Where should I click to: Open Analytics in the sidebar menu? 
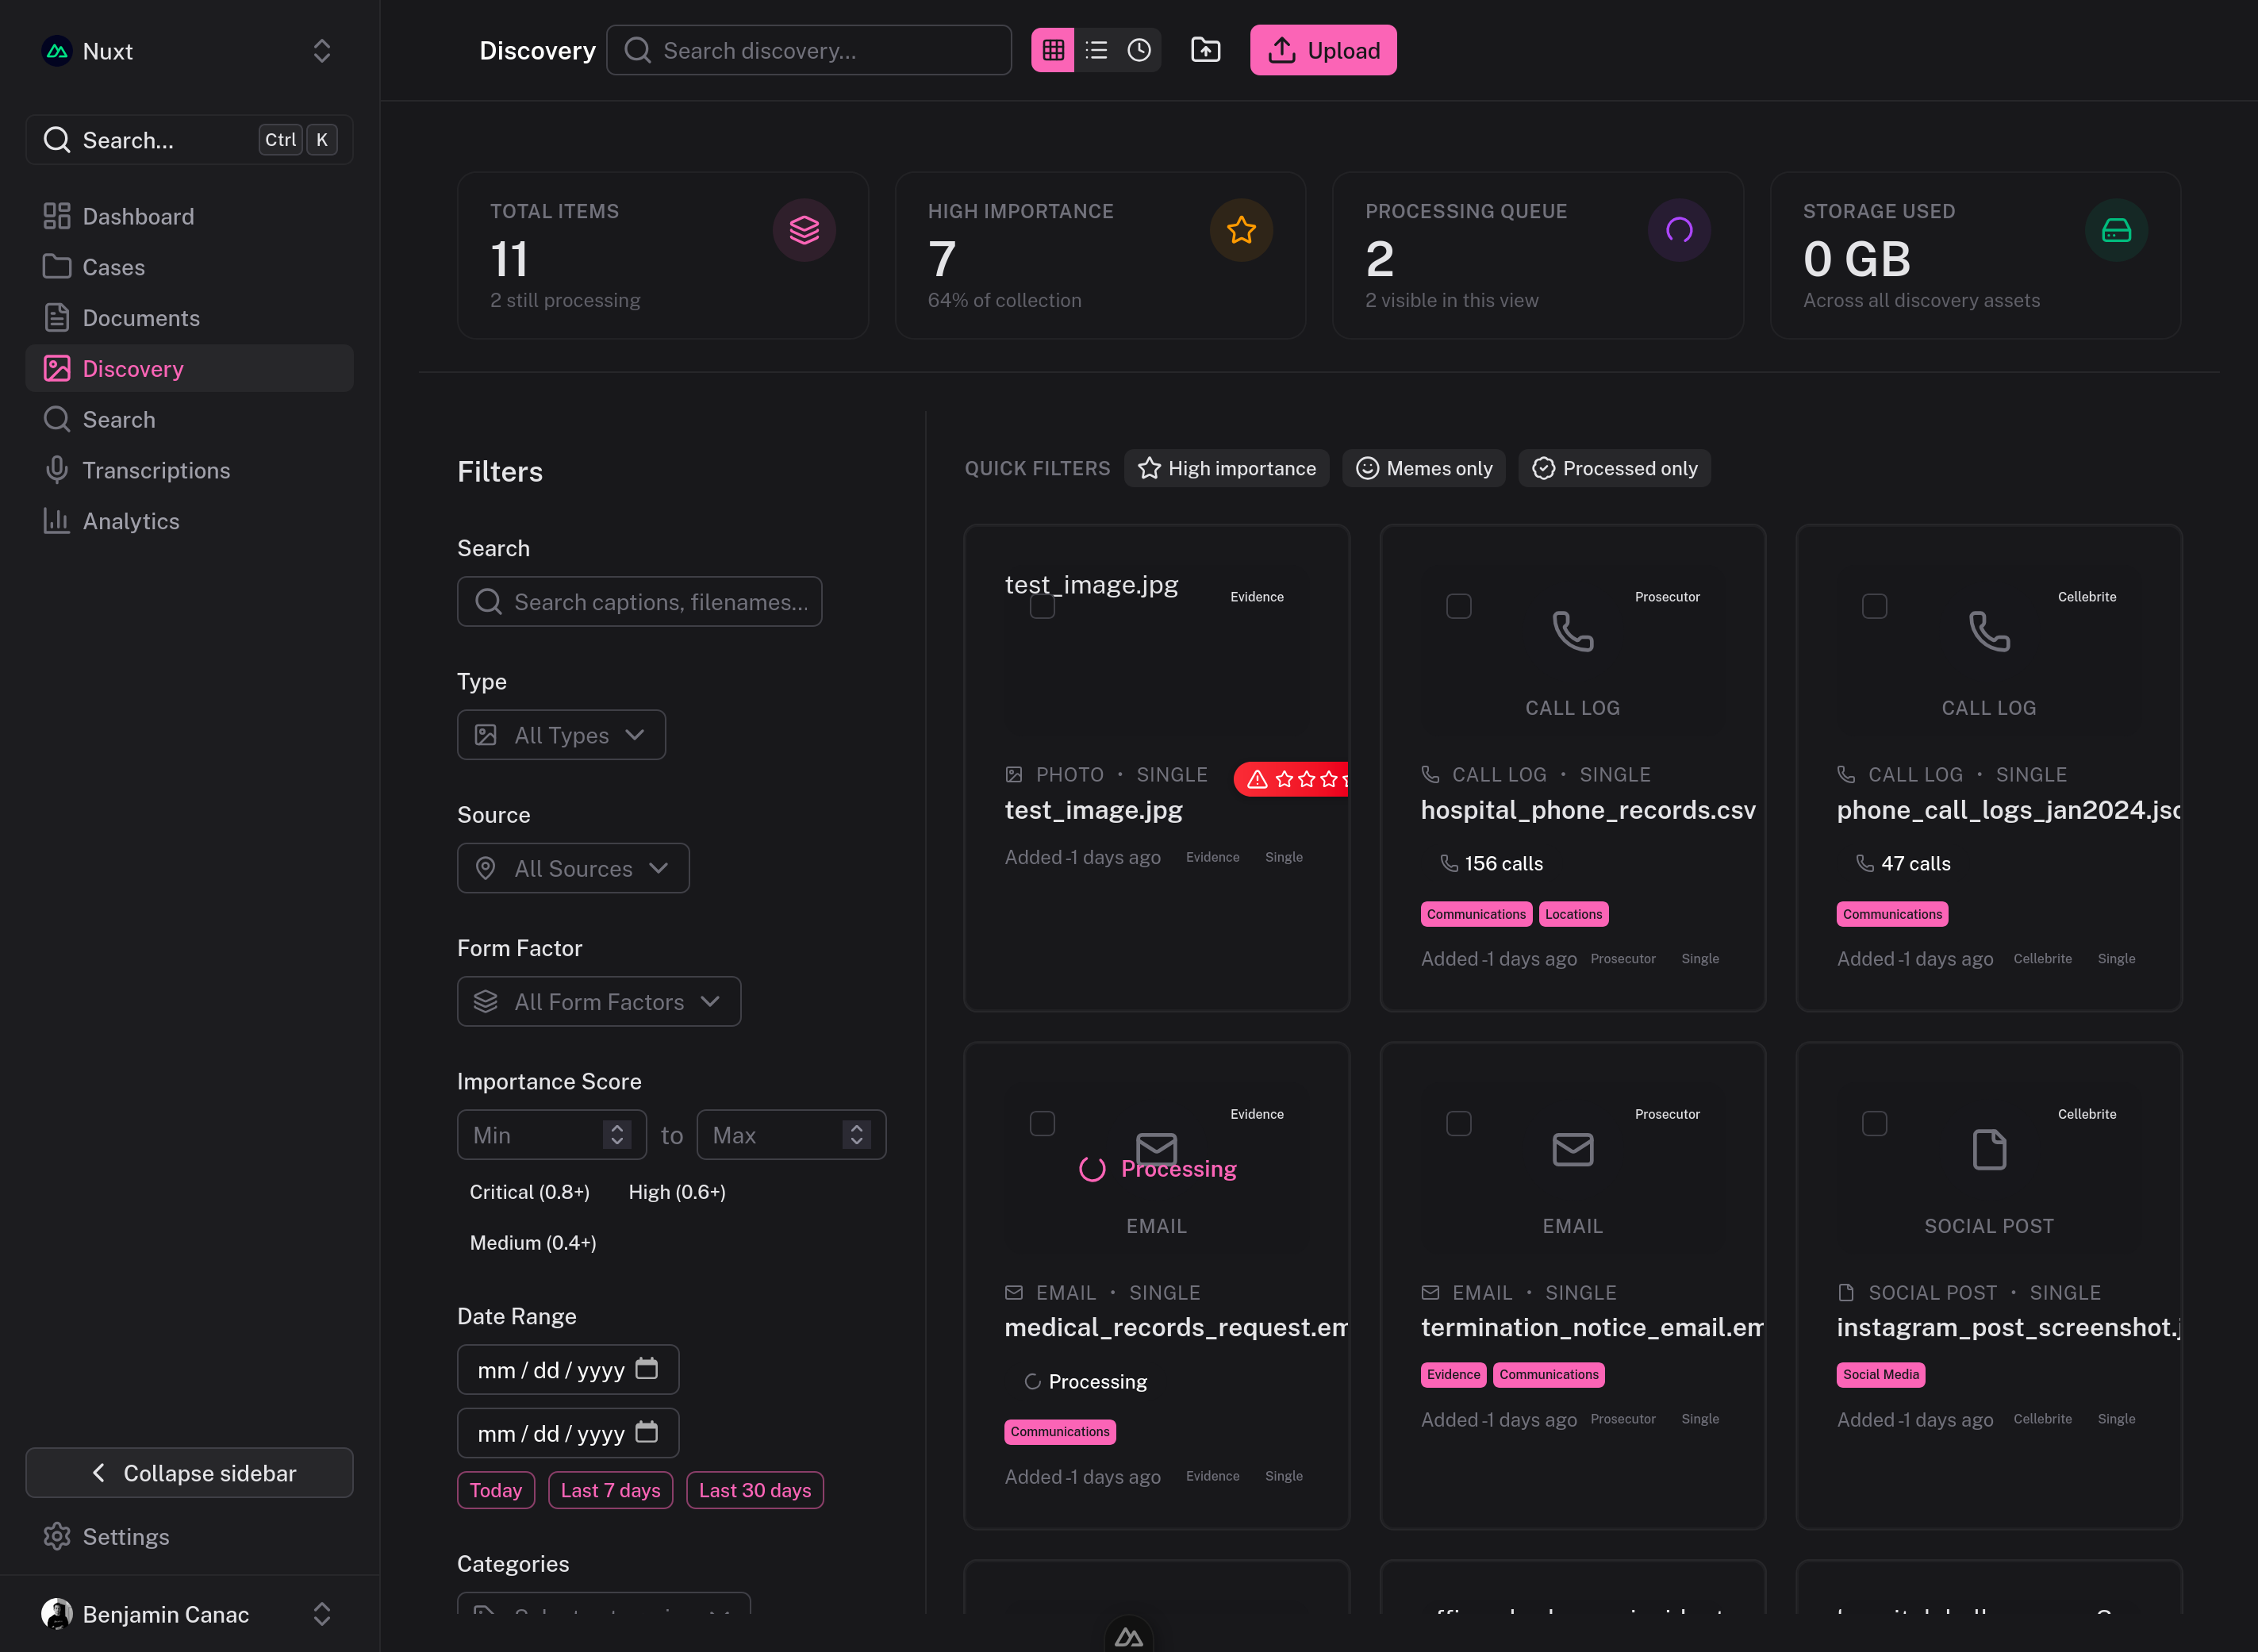tap(131, 521)
